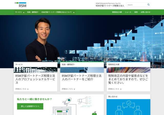Click the rocket illustration icon
This screenshot has width=164, height=115.
[x=67, y=102]
